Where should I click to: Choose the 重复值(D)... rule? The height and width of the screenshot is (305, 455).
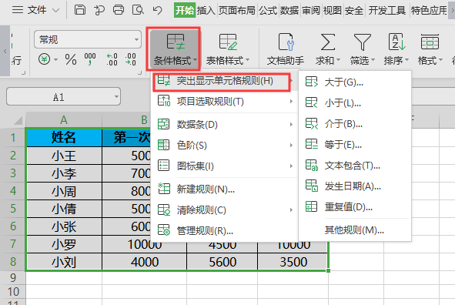[x=355, y=207]
